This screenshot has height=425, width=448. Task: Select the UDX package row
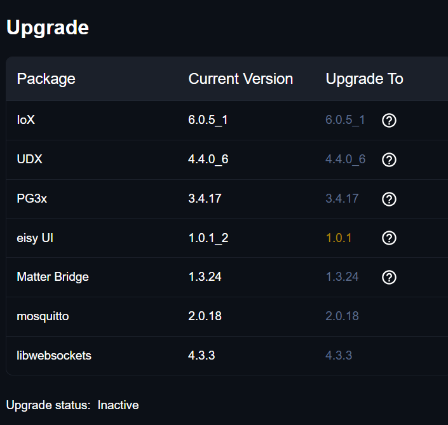[x=29, y=159]
